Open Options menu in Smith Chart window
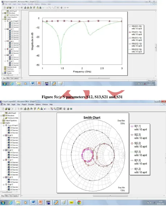The image size is (166, 209). click(38, 104)
